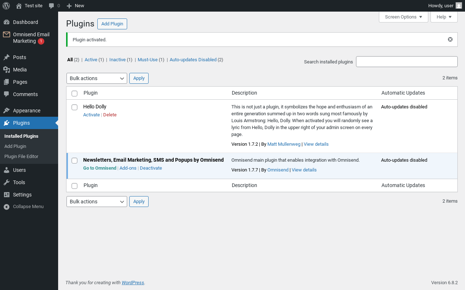Screen dimensions: 465x290
Task: Click the Appearance paintbrush icon
Action: pos(7,111)
